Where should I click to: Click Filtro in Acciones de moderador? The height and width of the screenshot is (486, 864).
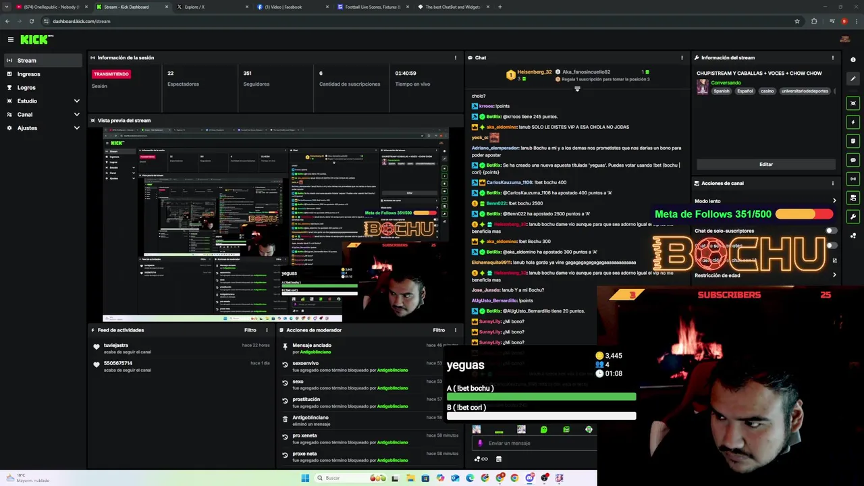439,330
